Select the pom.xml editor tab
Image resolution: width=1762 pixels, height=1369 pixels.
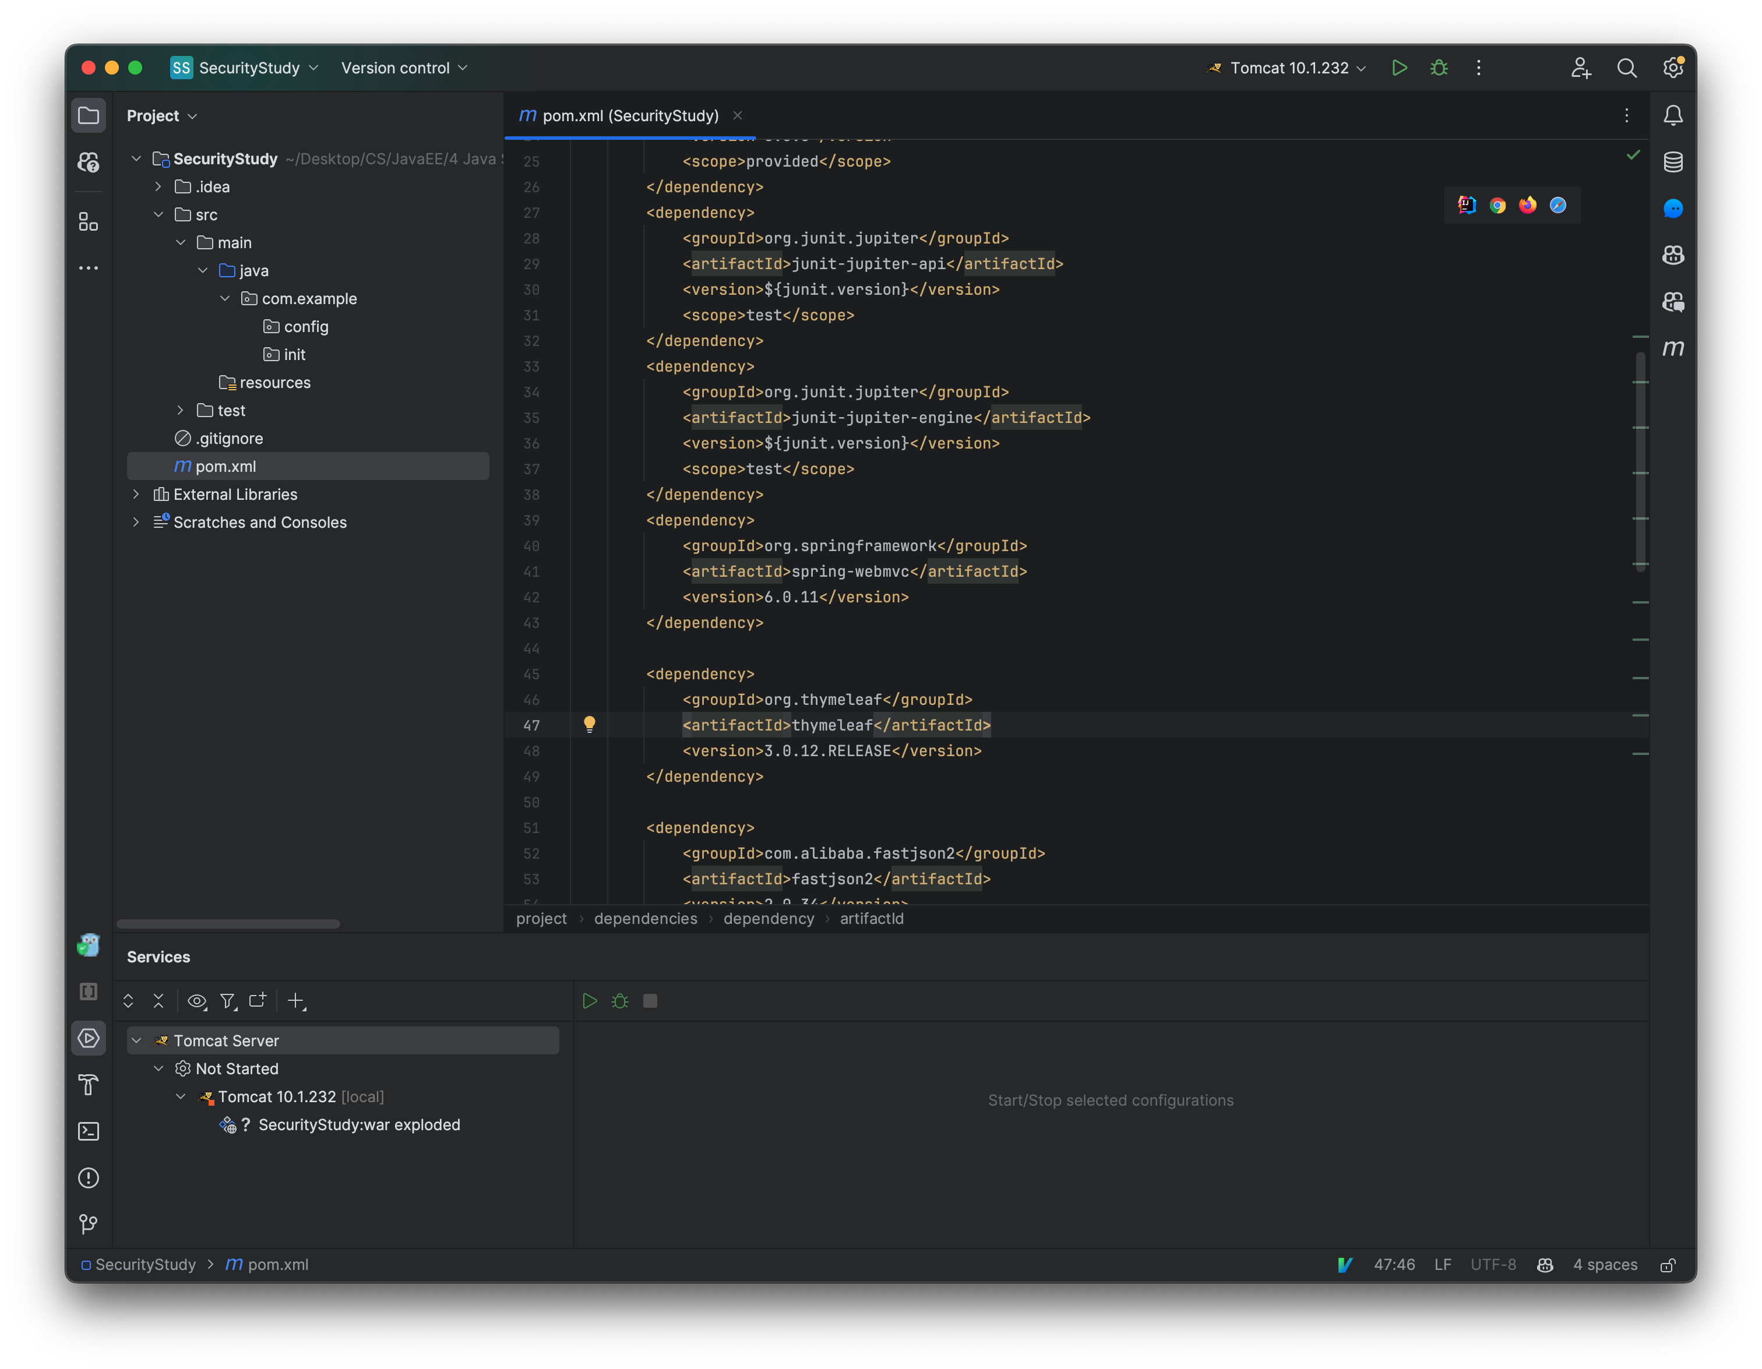tap(629, 115)
